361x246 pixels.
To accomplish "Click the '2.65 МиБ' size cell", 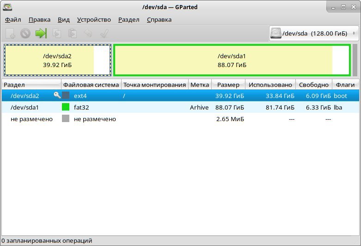I will tap(230, 119).
